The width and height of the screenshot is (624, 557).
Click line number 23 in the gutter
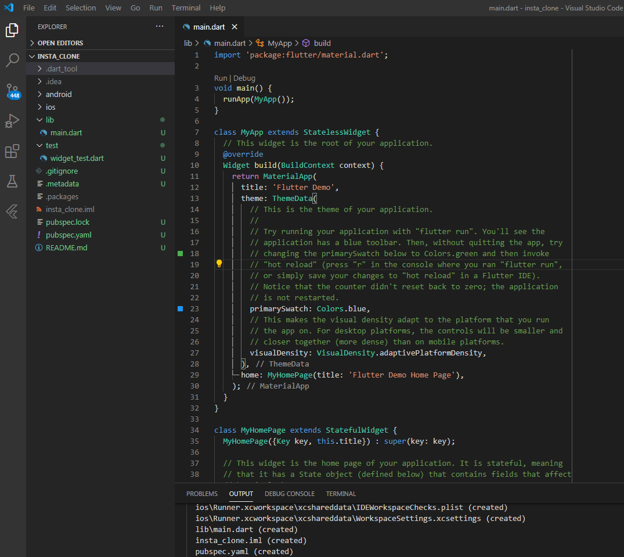click(x=194, y=308)
